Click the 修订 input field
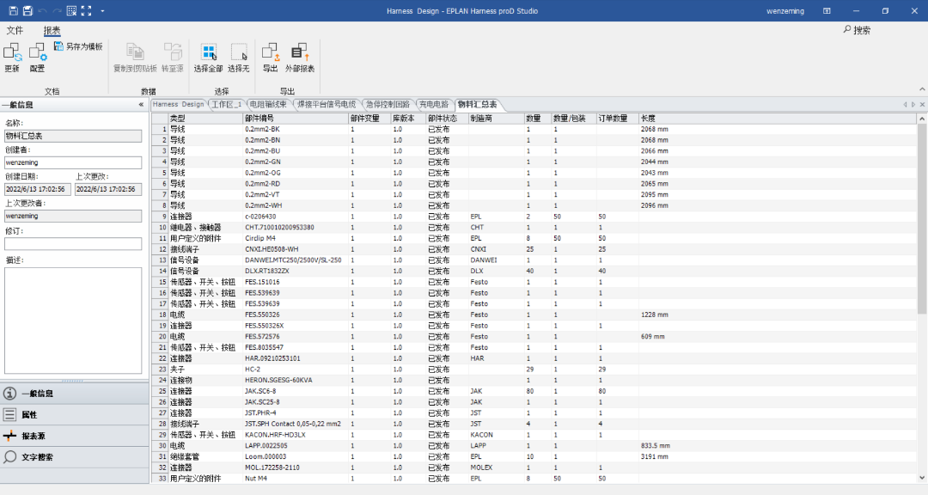The image size is (928, 495). point(73,243)
